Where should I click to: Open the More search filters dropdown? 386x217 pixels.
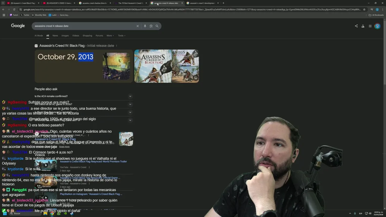tap(110, 36)
